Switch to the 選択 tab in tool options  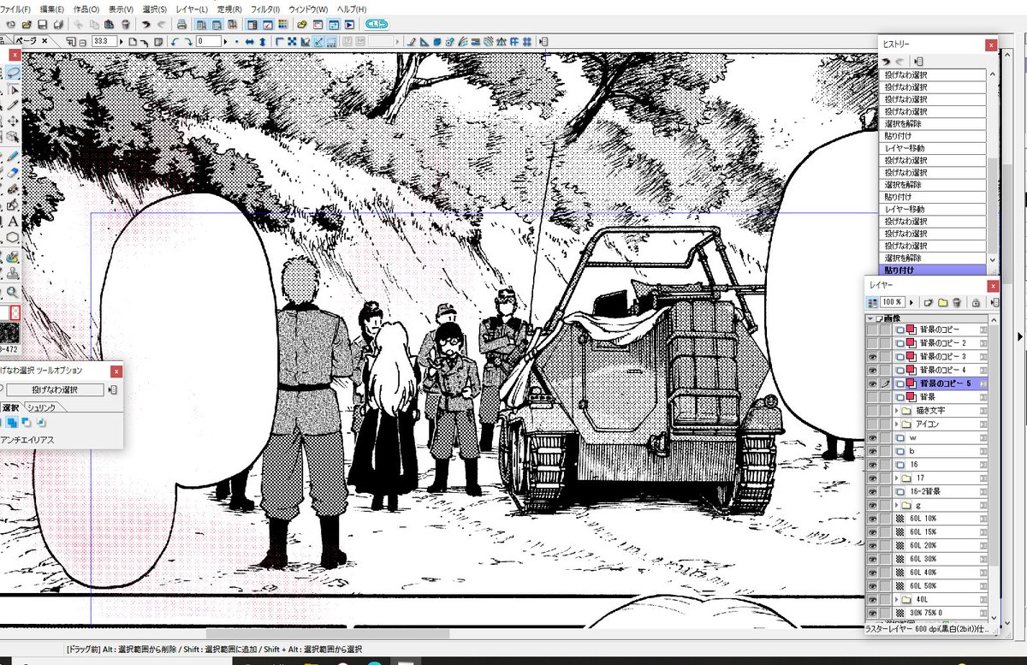tap(10, 407)
